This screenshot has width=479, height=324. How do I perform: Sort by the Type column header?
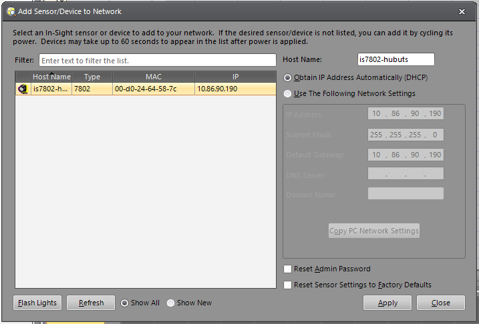pyautogui.click(x=92, y=77)
